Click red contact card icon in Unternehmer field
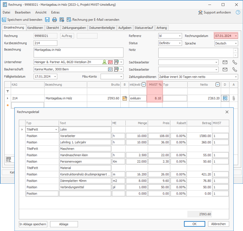243x231 pixels. point(110,62)
